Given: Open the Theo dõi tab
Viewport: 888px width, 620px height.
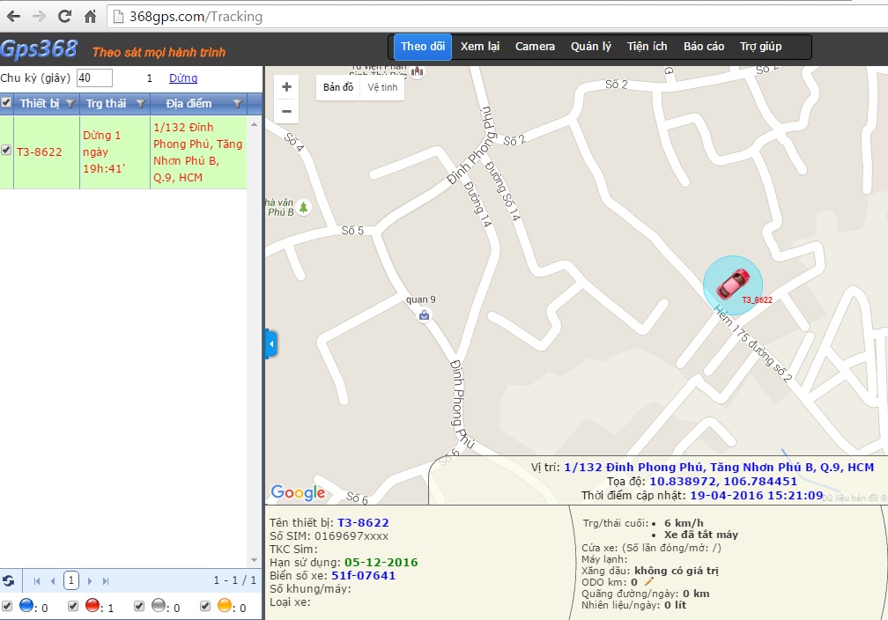Looking at the screenshot, I should coord(423,47).
